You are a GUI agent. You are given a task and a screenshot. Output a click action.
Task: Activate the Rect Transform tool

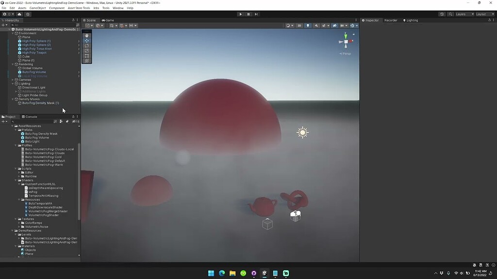coord(86,55)
